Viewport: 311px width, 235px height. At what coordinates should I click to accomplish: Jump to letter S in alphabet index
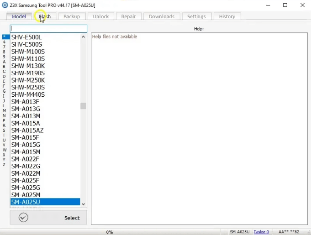pyautogui.click(x=4, y=130)
